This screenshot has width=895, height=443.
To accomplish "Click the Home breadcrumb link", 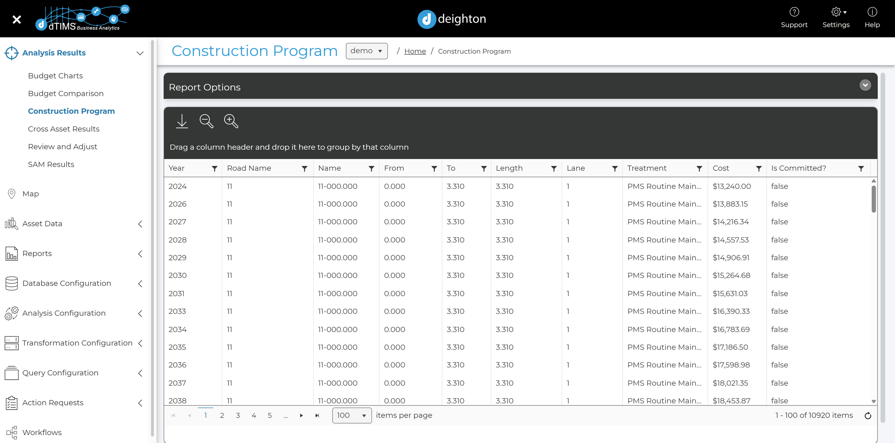I will tap(415, 52).
